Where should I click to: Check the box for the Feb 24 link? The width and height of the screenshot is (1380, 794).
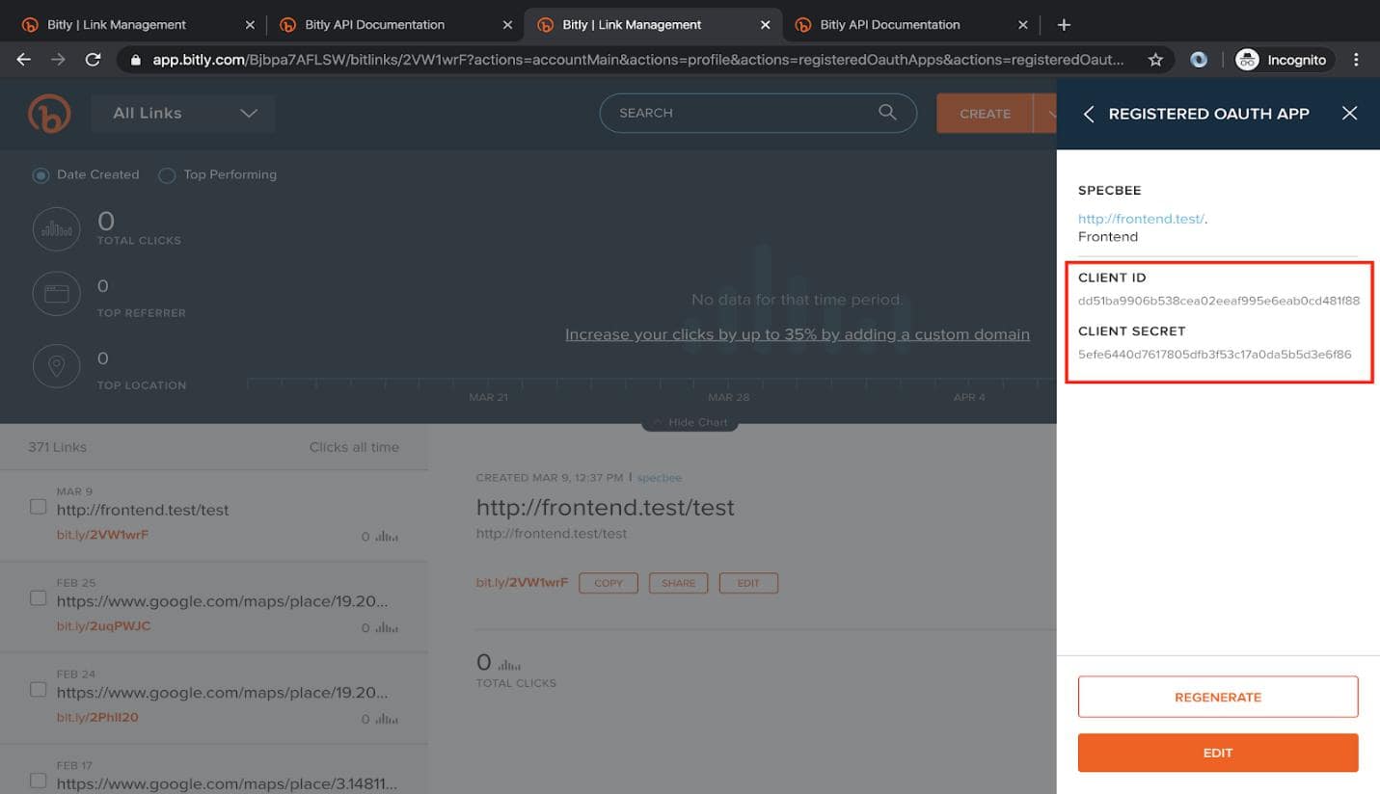tap(38, 690)
